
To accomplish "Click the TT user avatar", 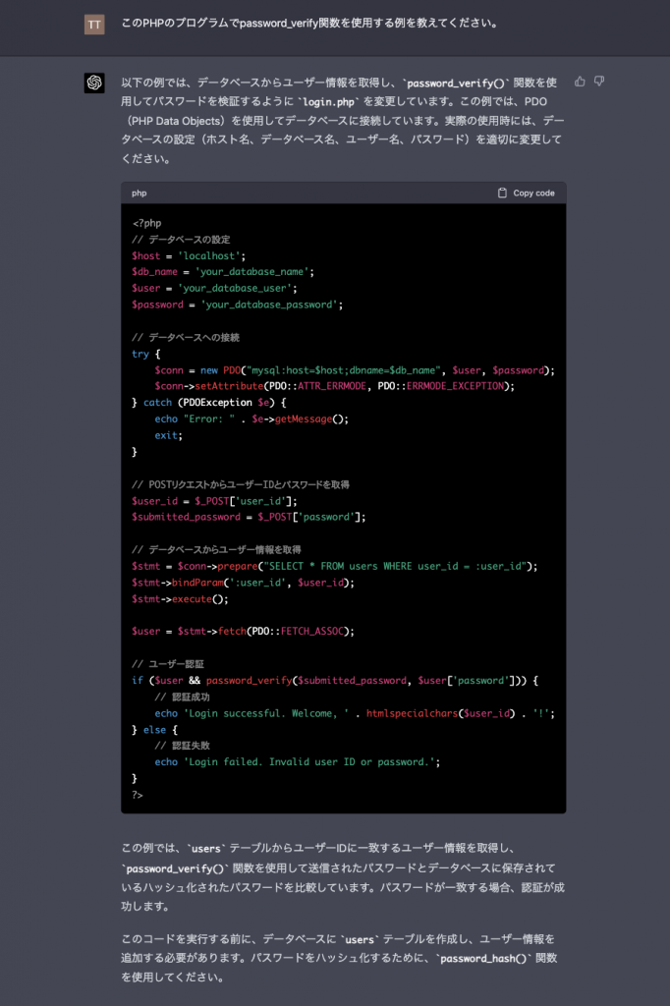I will [94, 25].
